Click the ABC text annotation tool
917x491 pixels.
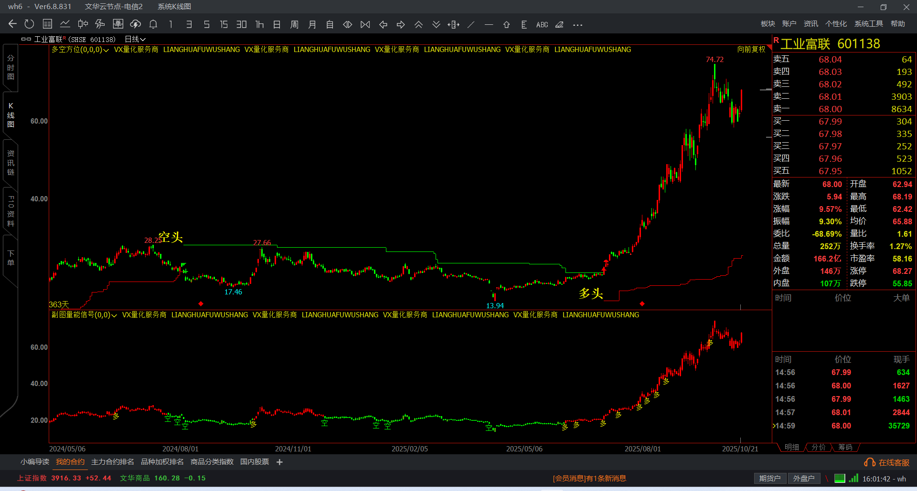pos(542,24)
